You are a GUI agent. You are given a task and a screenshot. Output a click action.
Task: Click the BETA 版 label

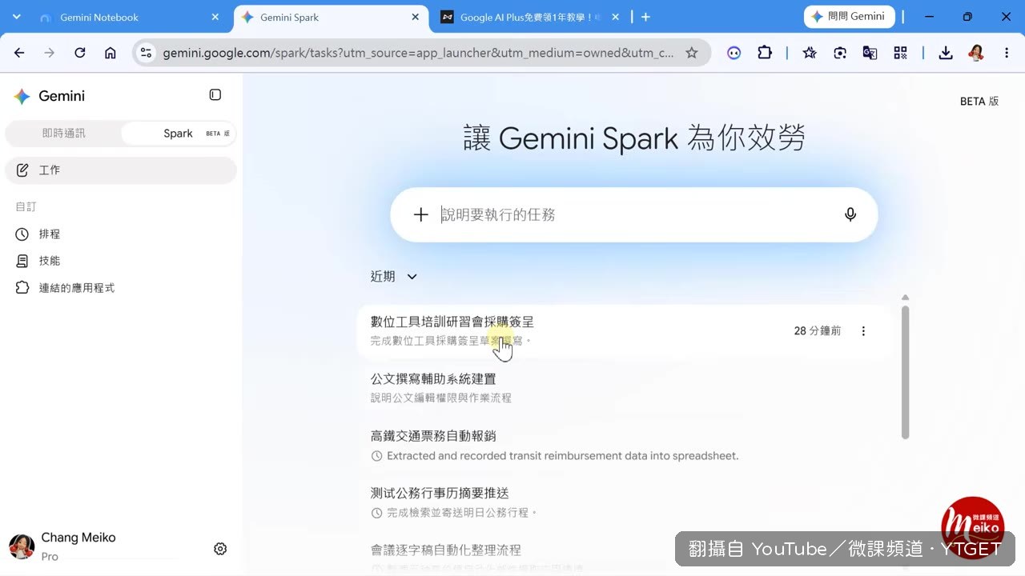(x=979, y=102)
